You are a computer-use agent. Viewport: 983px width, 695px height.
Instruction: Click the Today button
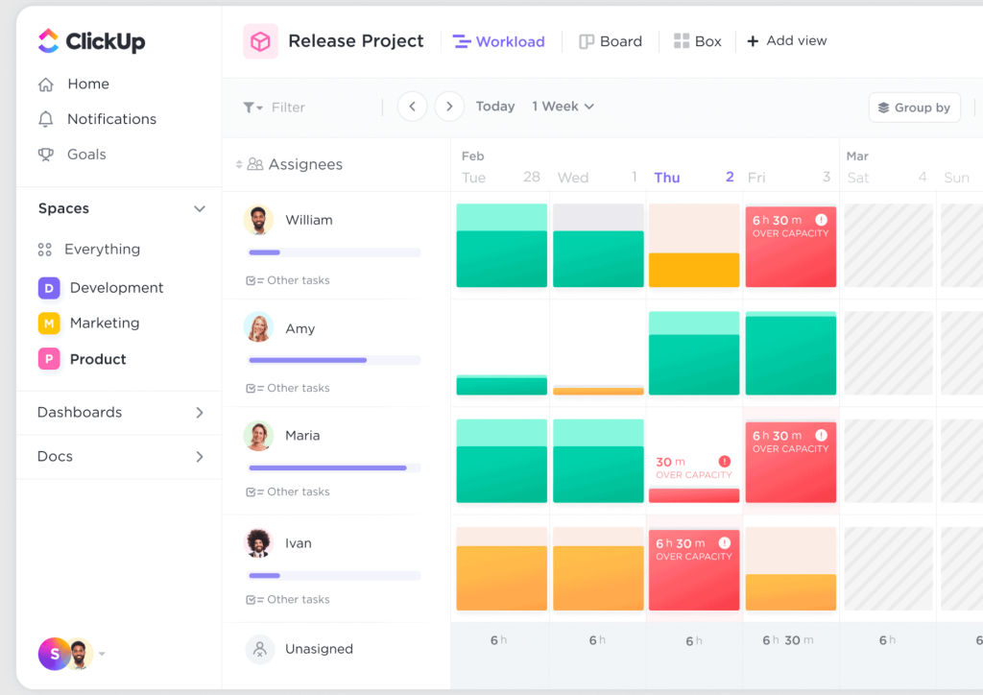494,106
